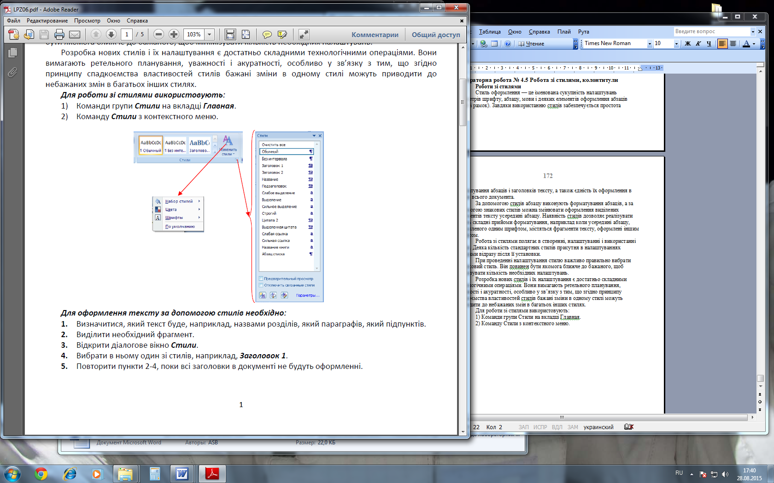Show hidden tray icons arrow
The image size is (774, 483).
(x=692, y=474)
